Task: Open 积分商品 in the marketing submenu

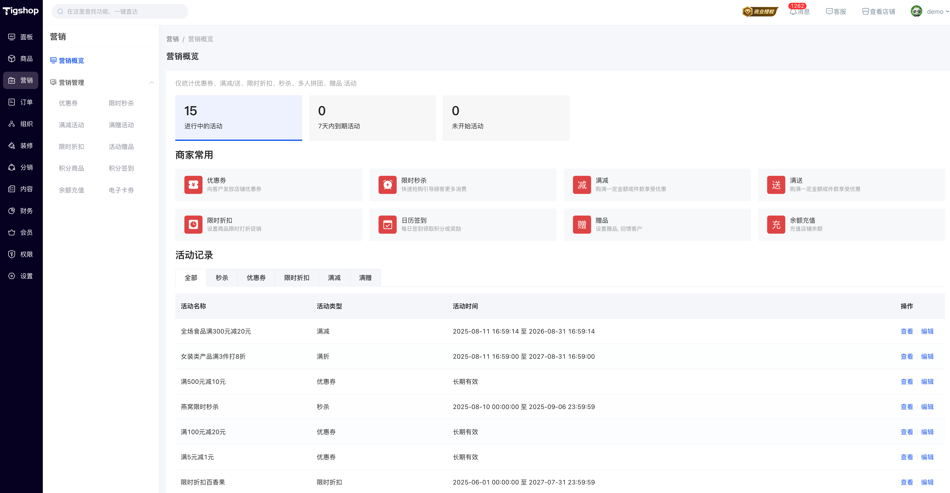Action: 72,168
